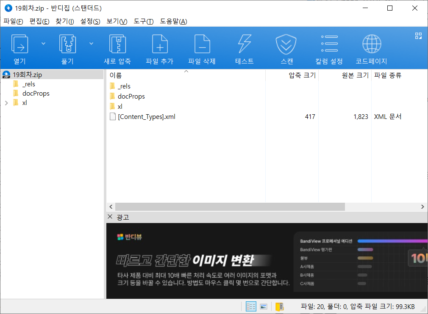Click the horizontal scrollbar thumb
The height and width of the screenshot is (314, 428).
point(230,207)
